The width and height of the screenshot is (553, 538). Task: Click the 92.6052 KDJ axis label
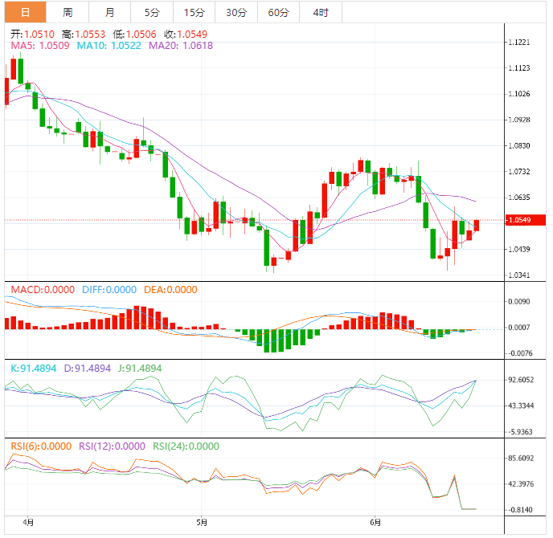[521, 380]
